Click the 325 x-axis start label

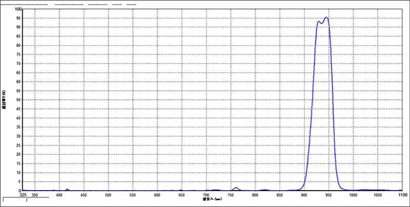tap(23, 195)
